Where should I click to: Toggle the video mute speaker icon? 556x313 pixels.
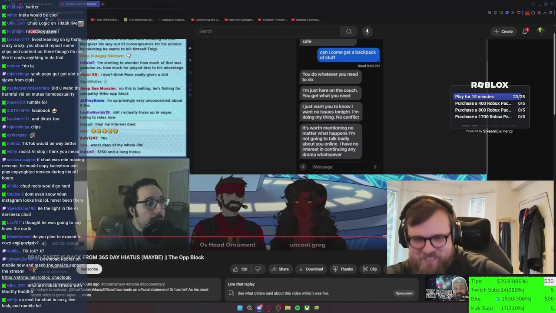tap(44, 243)
